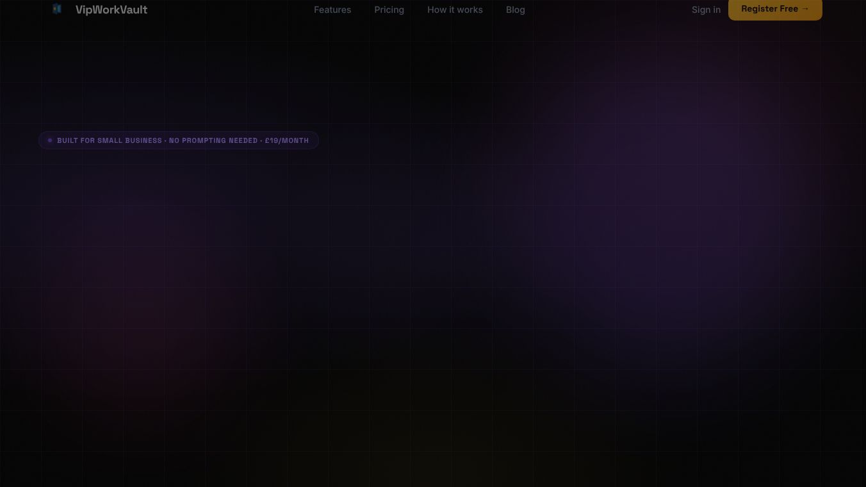Viewport: 866px width, 487px height.
Task: Click the purple dot in the badge
Action: [50, 140]
